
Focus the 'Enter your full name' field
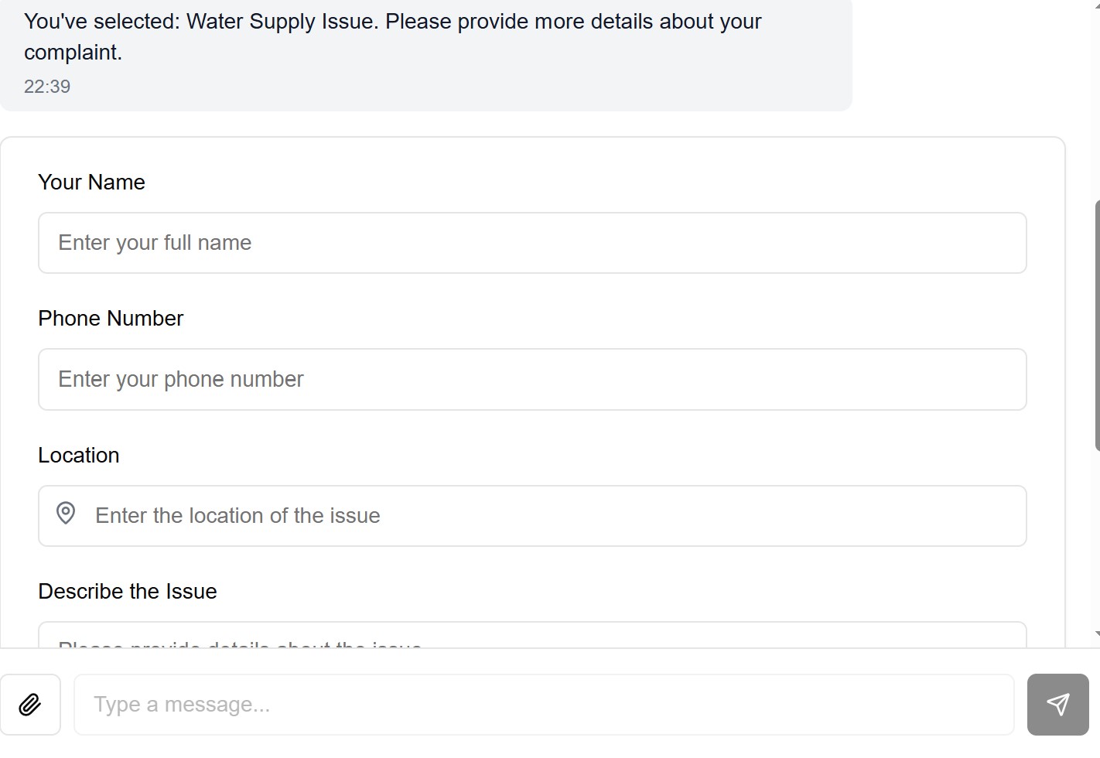(532, 243)
